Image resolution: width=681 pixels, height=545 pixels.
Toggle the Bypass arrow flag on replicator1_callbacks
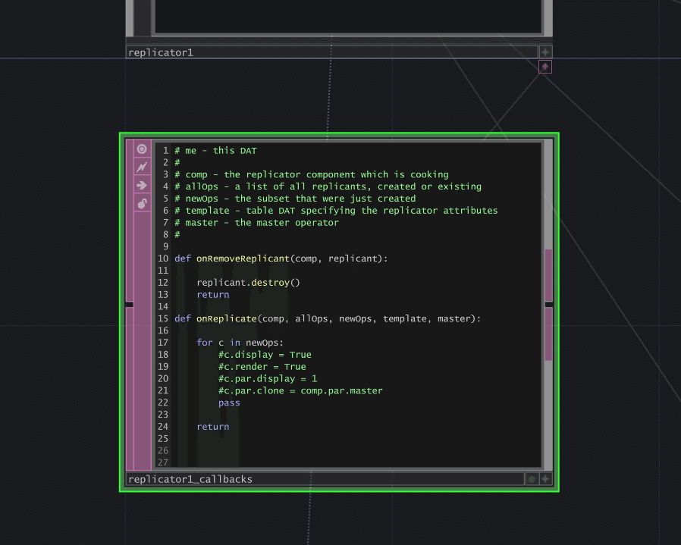pos(142,186)
